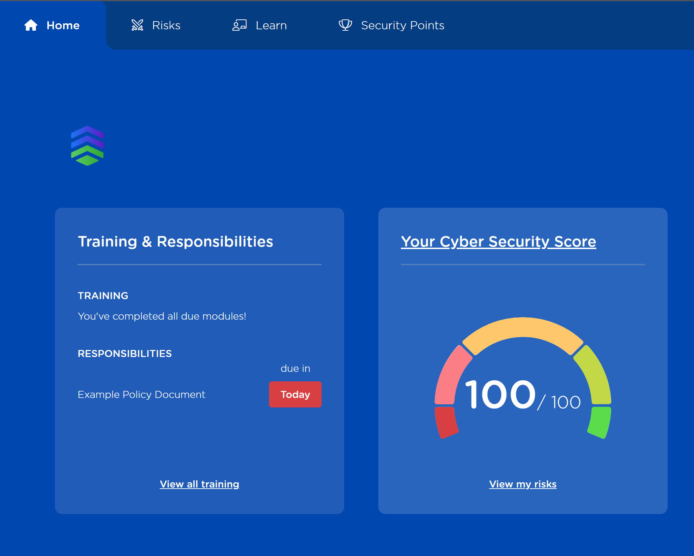The width and height of the screenshot is (694, 556).
Task: Click the dark red gauge segment
Action: [x=446, y=422]
